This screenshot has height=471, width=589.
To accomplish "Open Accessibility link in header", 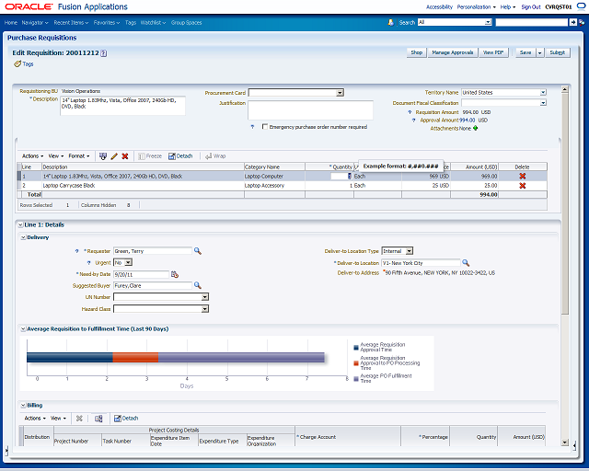I will [x=439, y=7].
